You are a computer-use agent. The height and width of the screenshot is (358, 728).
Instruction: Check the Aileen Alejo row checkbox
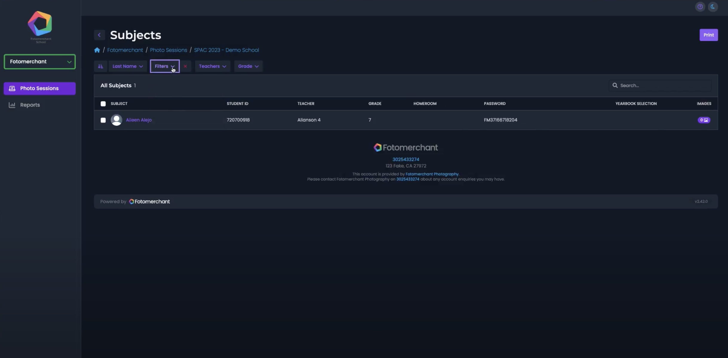[103, 120]
